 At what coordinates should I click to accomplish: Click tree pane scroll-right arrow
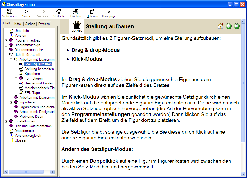point(52,172)
